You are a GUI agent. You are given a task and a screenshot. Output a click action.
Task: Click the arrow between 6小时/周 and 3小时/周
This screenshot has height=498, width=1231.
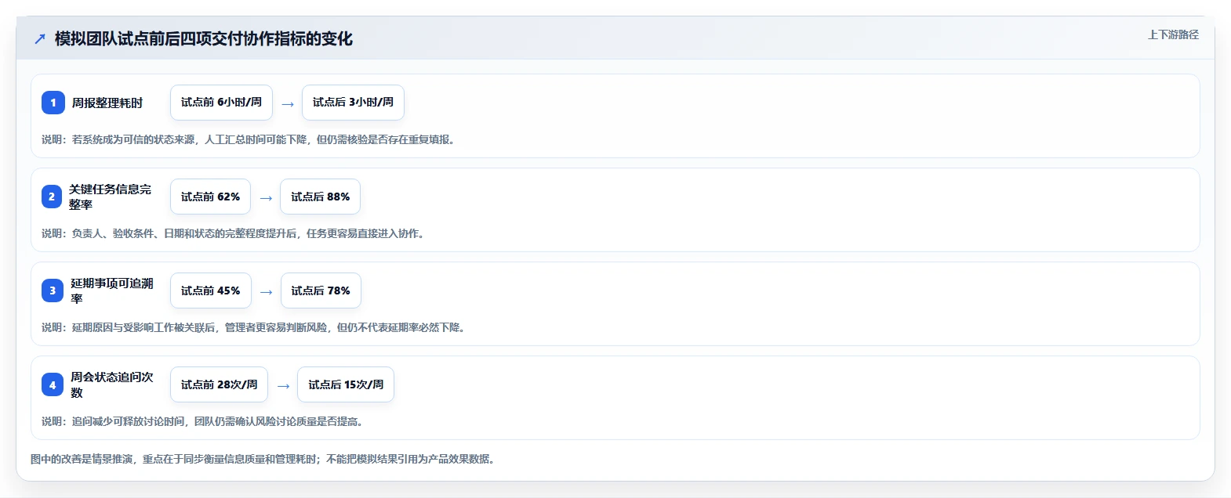click(x=288, y=103)
